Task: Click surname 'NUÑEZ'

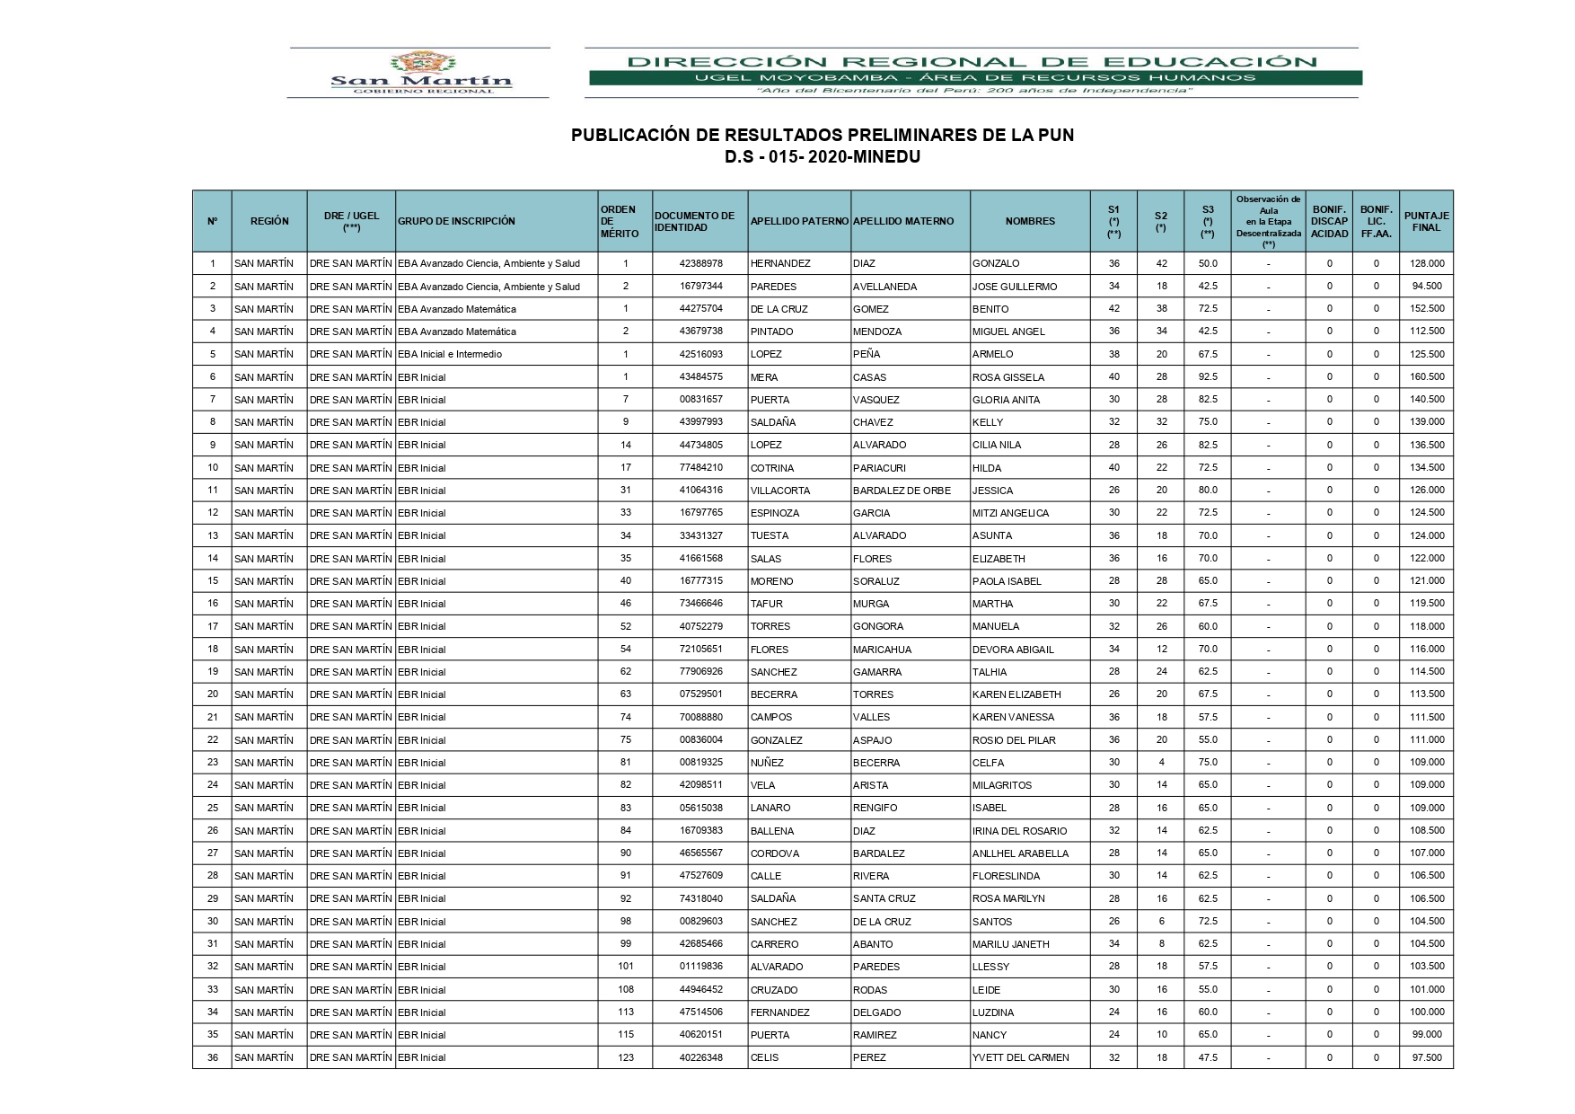Action: pyautogui.click(x=767, y=763)
